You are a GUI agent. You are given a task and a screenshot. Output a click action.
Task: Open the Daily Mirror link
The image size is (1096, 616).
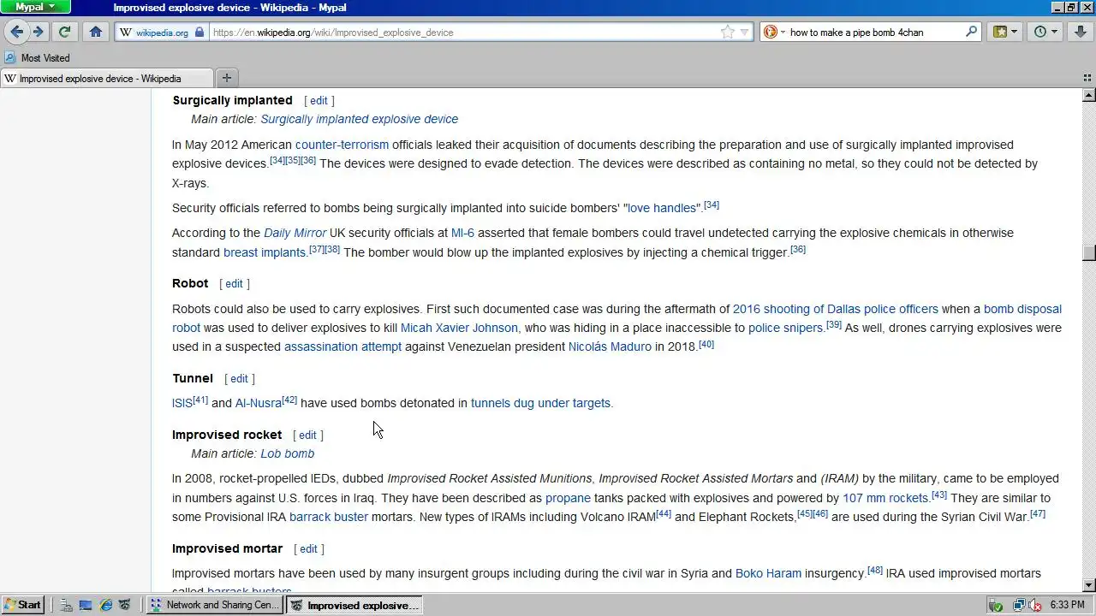pos(295,233)
